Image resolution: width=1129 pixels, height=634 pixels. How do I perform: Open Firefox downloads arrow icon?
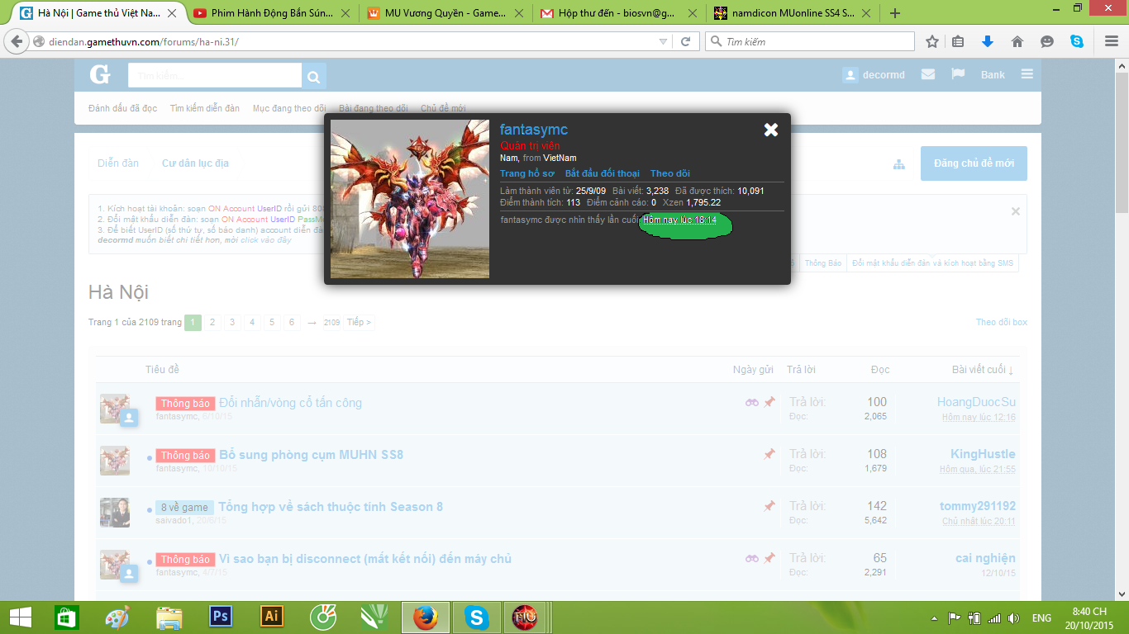click(987, 41)
